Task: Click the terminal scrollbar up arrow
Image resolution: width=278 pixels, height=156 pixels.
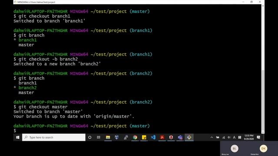Action: point(263,6)
